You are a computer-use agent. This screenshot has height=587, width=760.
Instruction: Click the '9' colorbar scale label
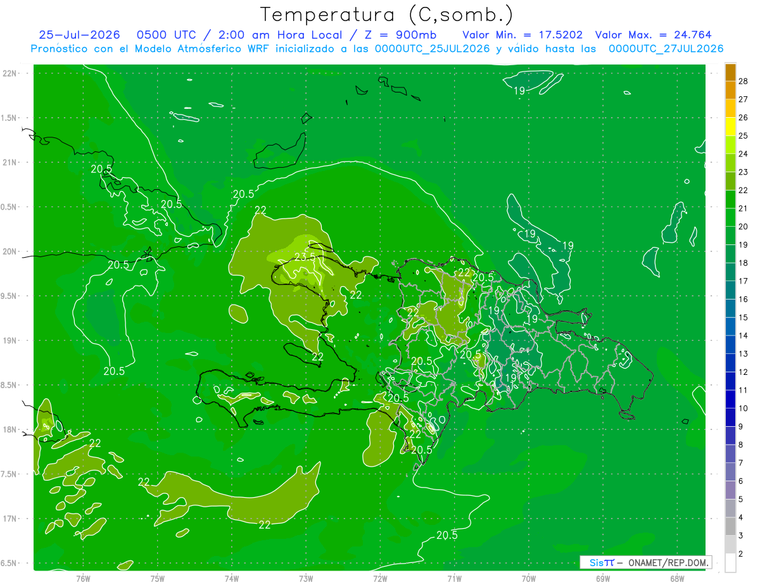click(x=742, y=427)
